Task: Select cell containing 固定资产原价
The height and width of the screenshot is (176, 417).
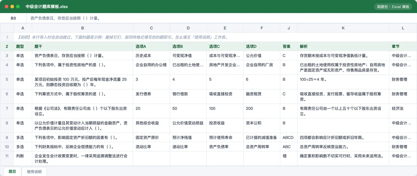Action: point(152,137)
